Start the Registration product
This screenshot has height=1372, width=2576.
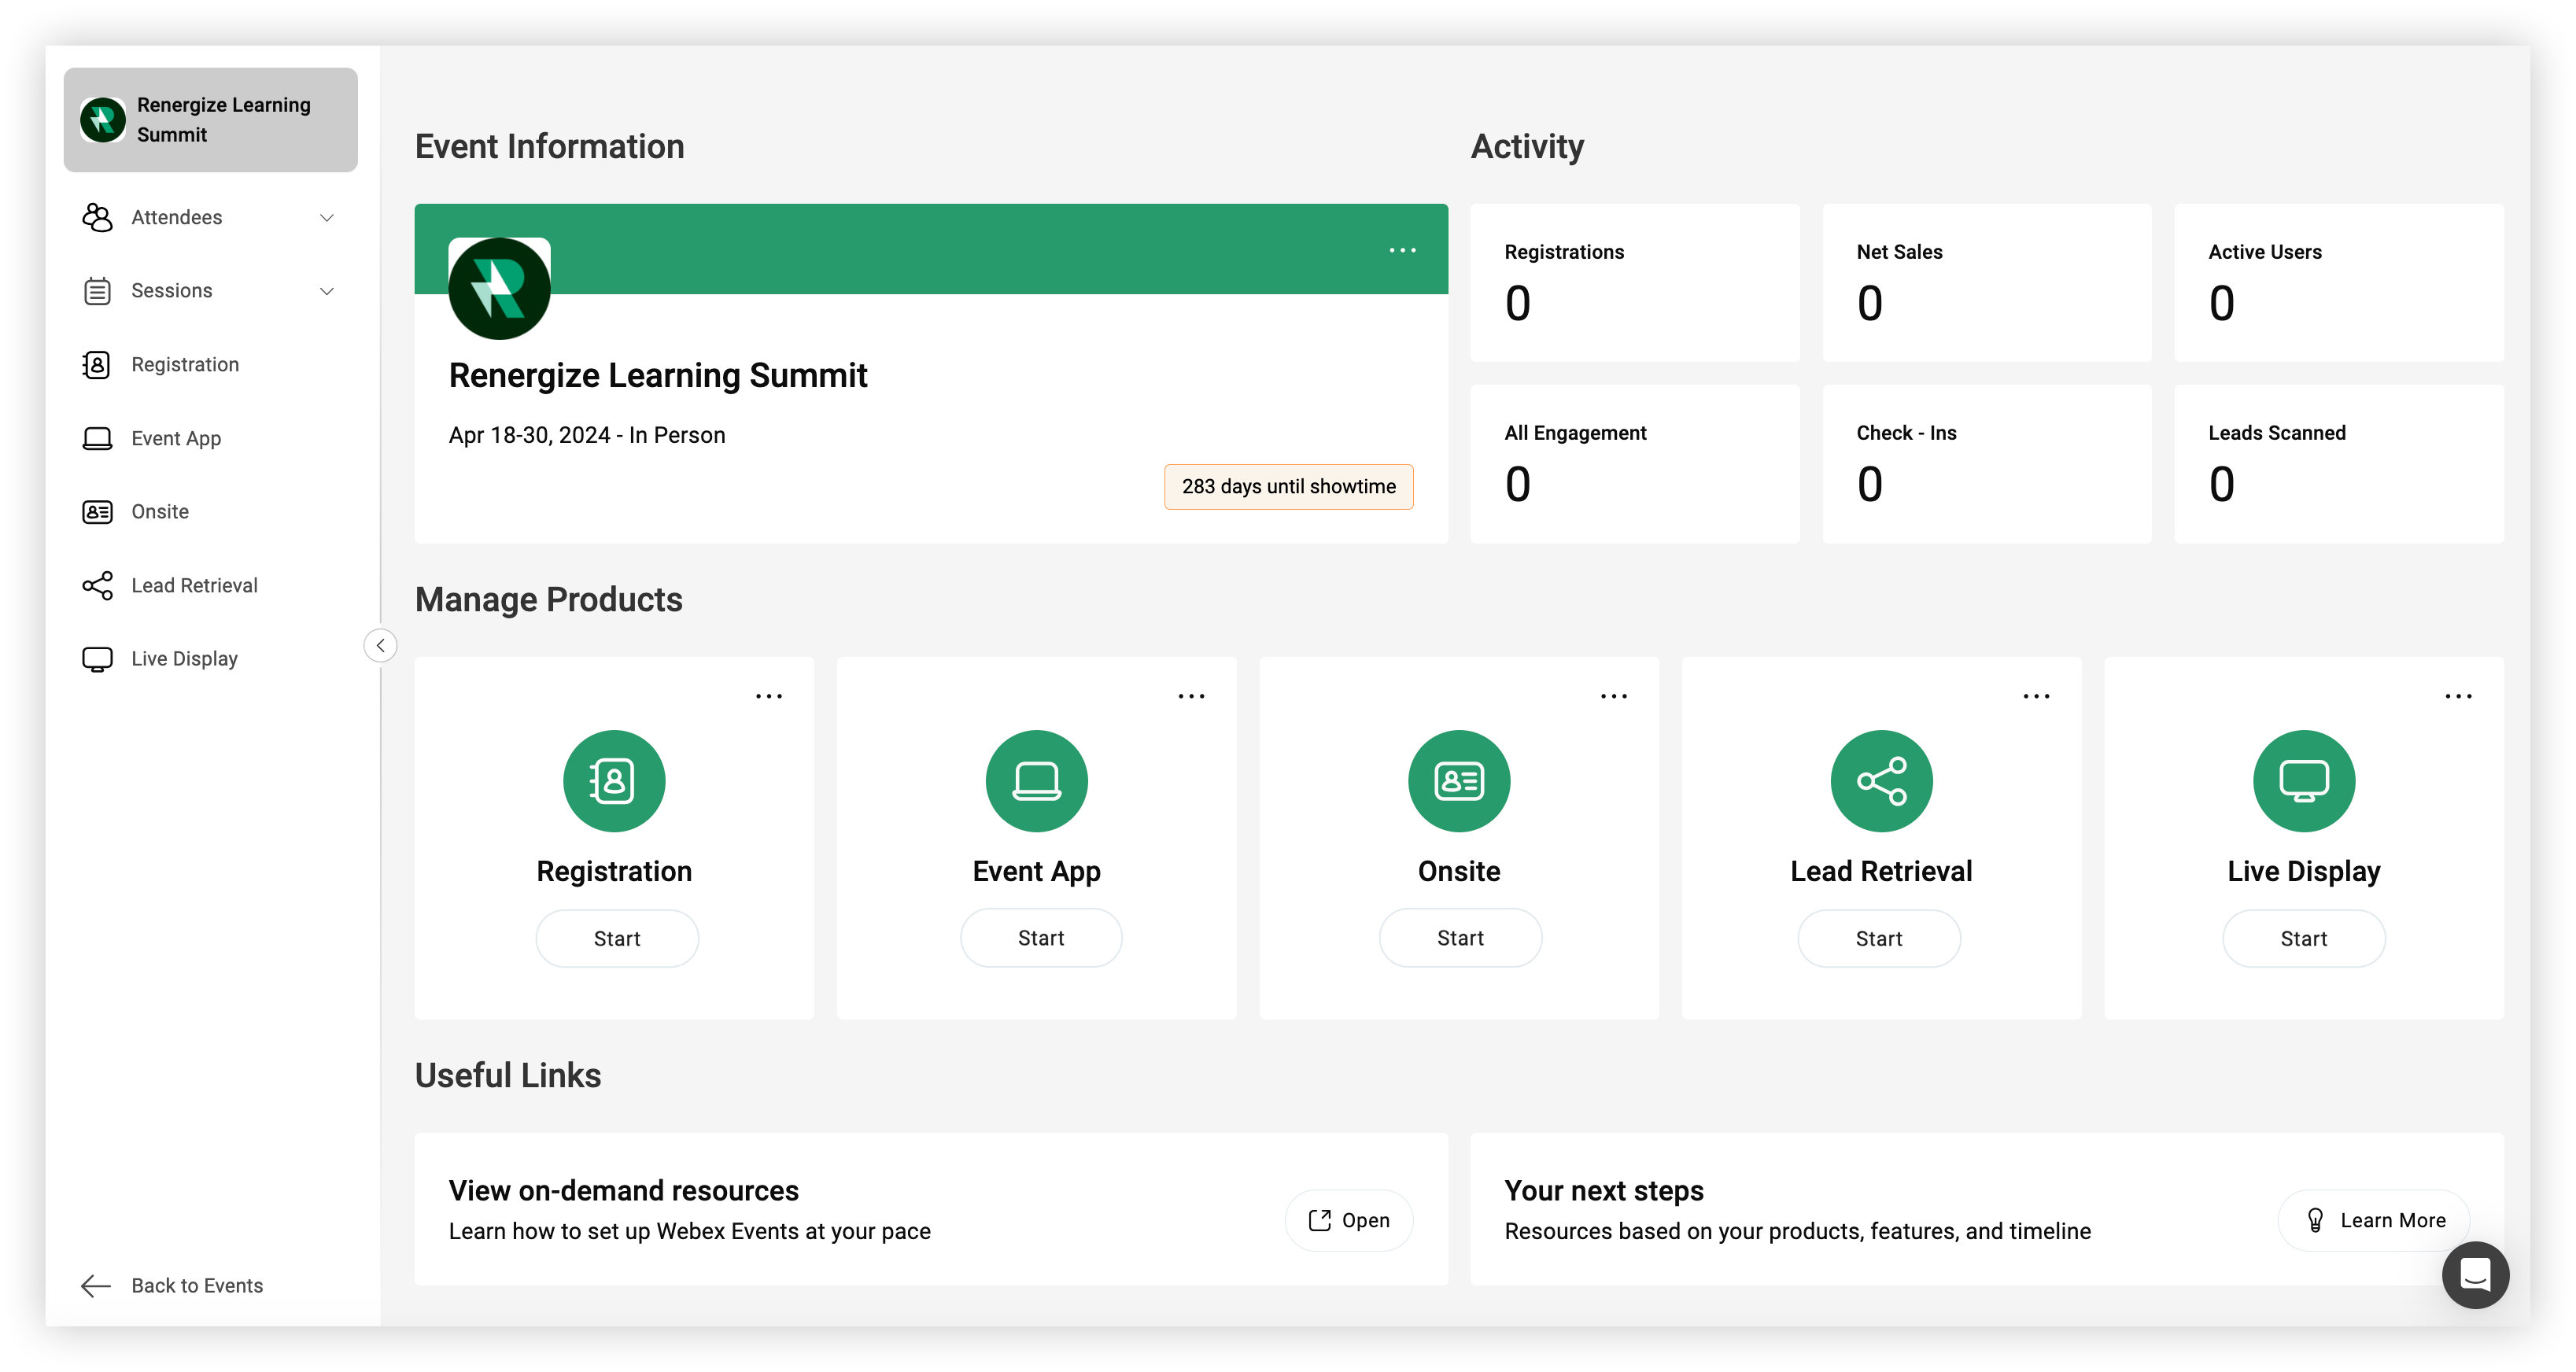617,938
